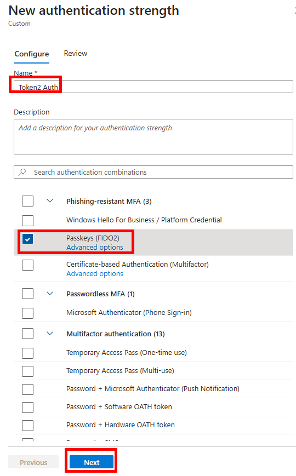Open Advanced options for Certificate-based Authentication
The width and height of the screenshot is (296, 476).
click(x=94, y=273)
